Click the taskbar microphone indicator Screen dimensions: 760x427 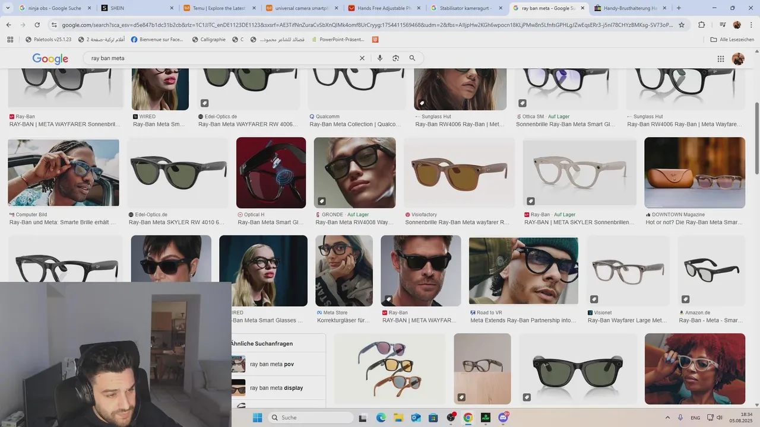point(680,418)
